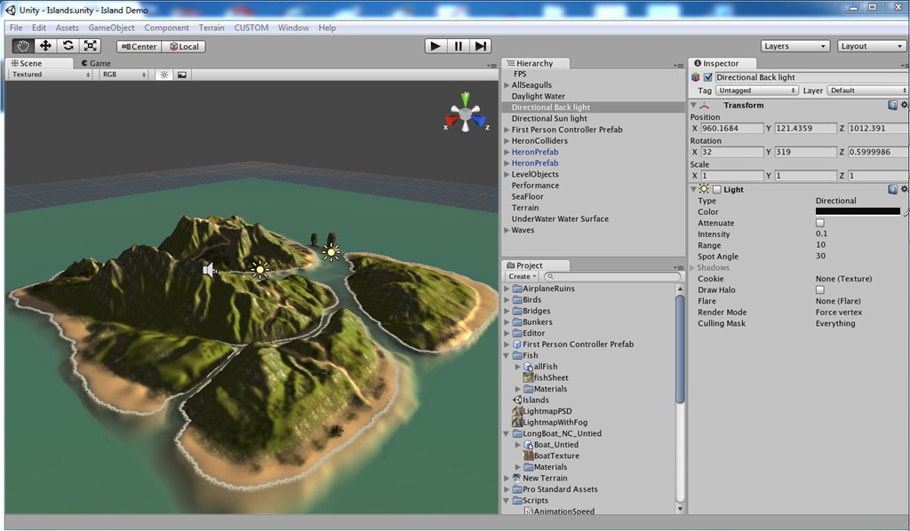Open the light Color swatch
This screenshot has width=910, height=531.
[858, 211]
